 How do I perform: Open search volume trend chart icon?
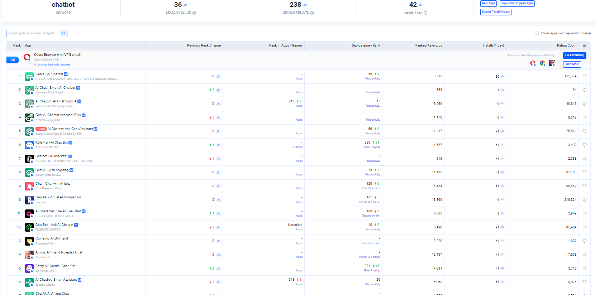[185, 5]
